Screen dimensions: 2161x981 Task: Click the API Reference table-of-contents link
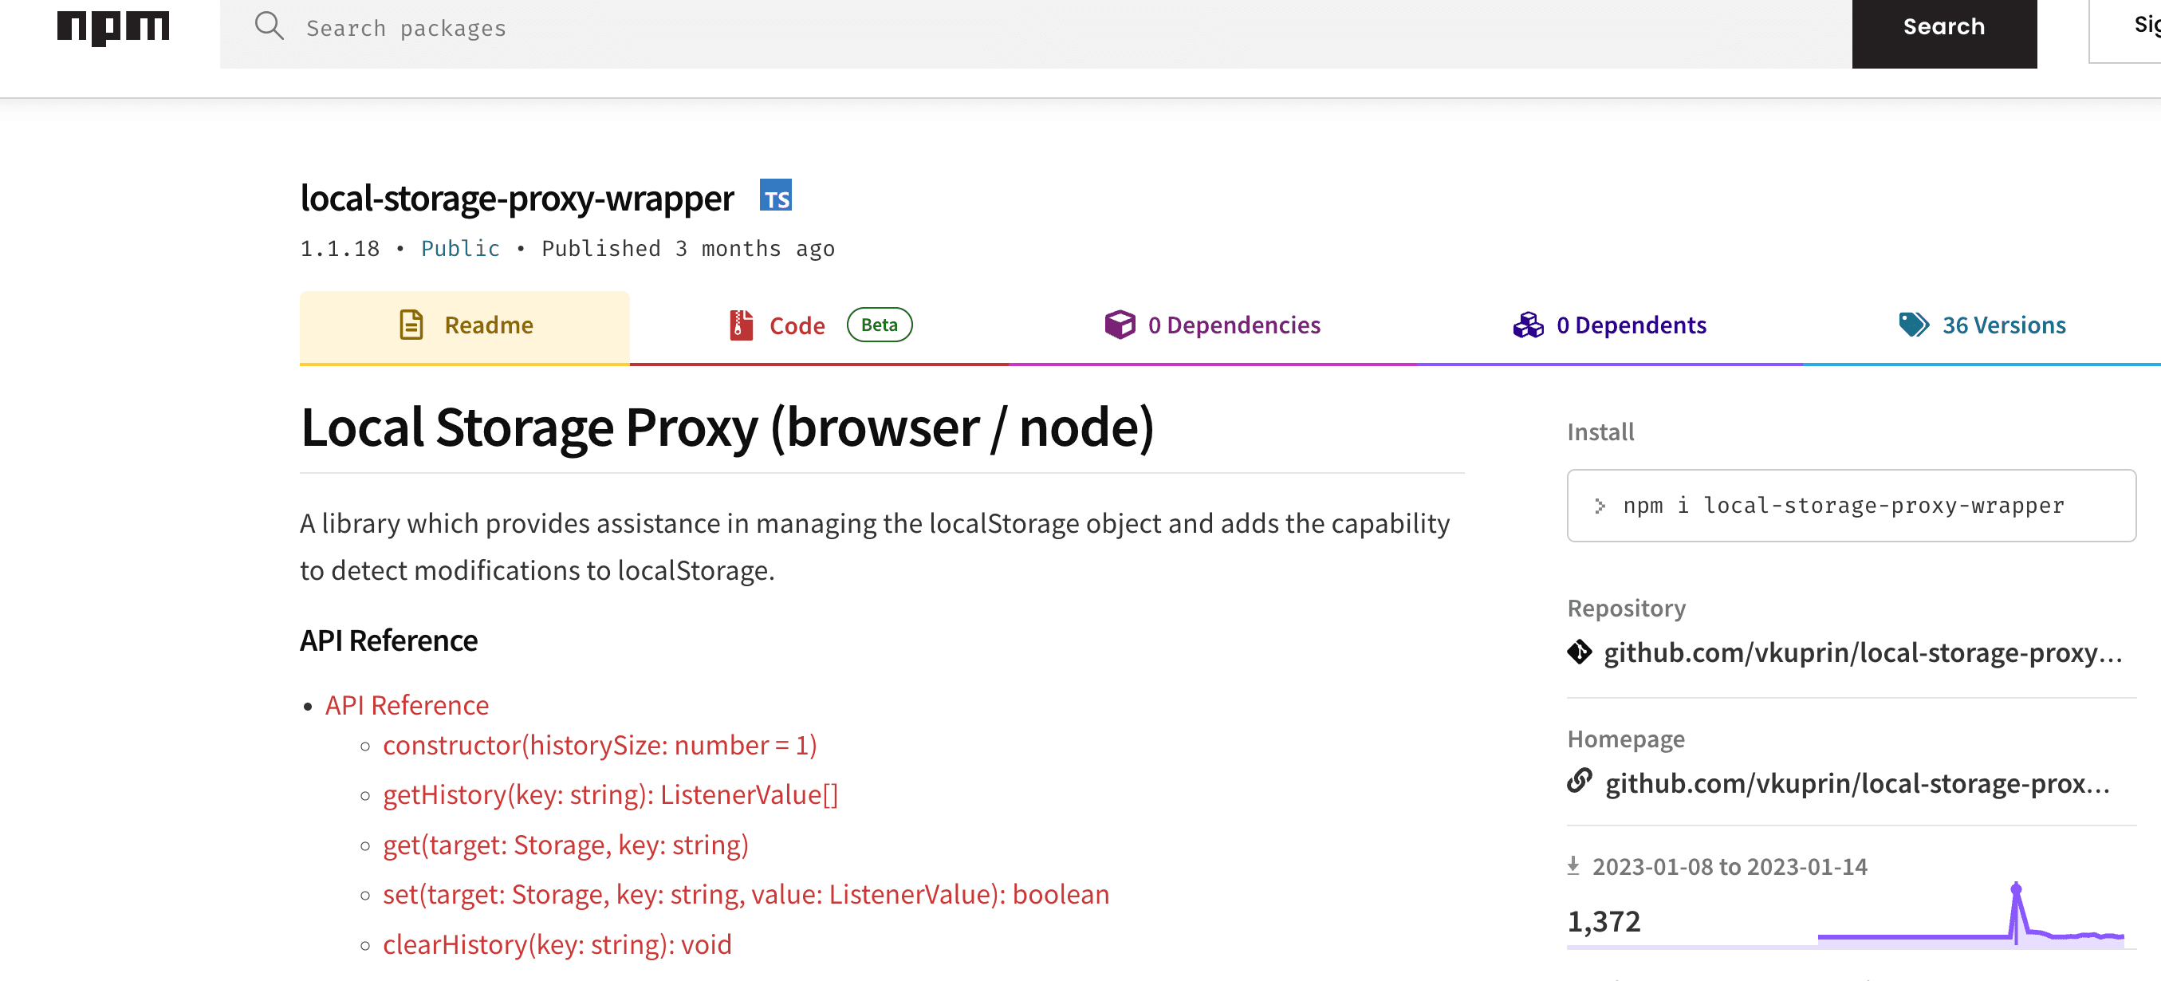click(407, 705)
